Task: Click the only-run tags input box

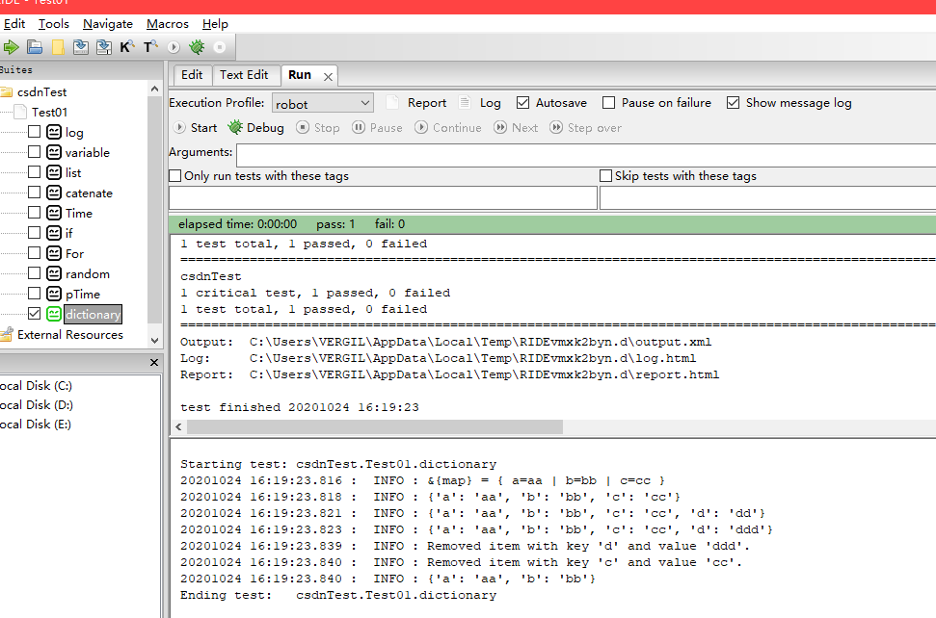Action: [384, 198]
